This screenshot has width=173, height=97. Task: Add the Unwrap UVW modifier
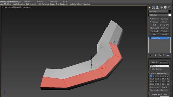pyautogui.click(x=164, y=25)
